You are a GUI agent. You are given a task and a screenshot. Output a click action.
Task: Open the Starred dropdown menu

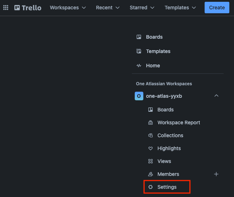(142, 8)
